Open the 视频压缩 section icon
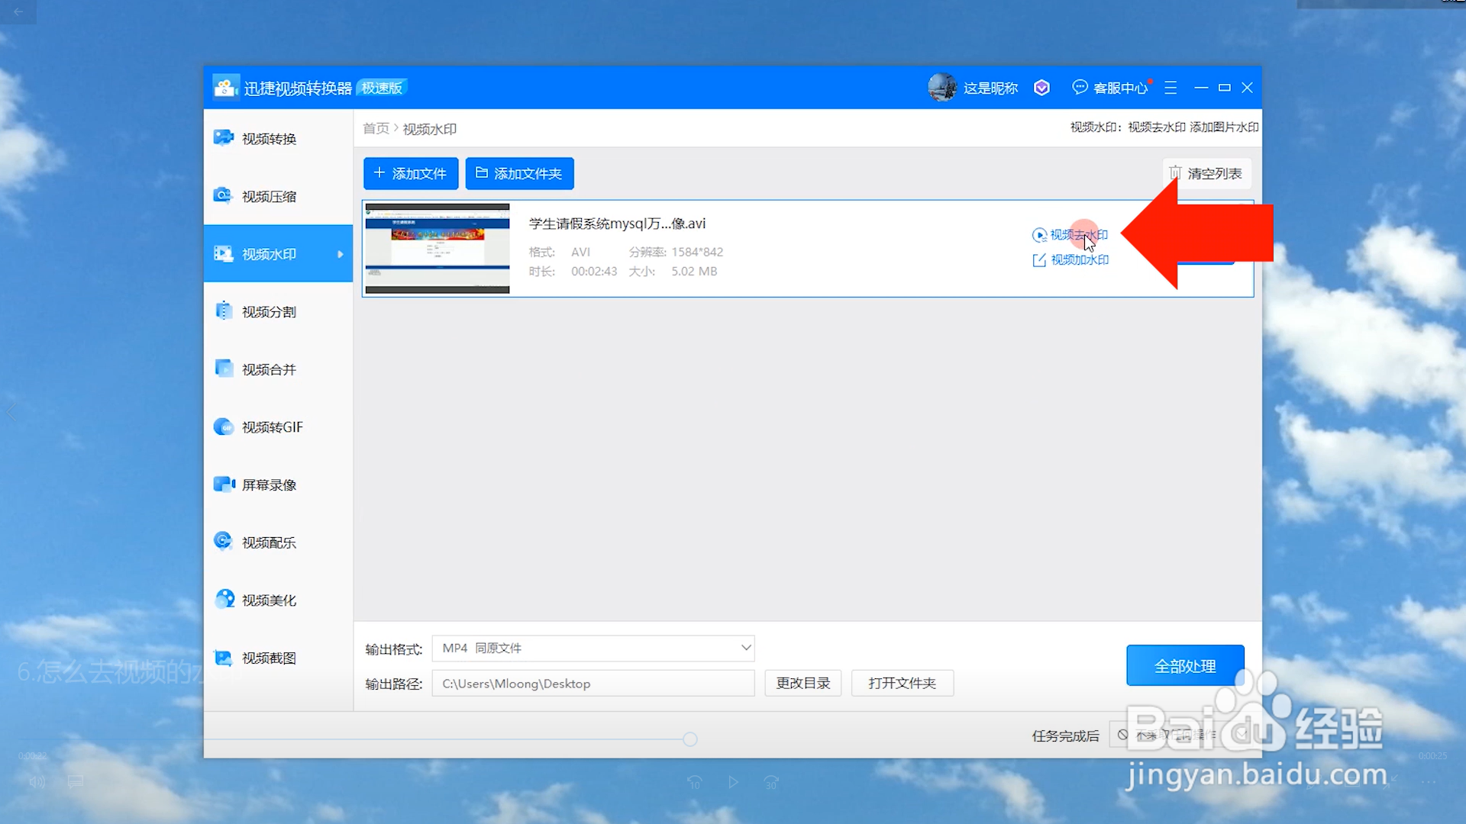This screenshot has width=1466, height=824. (x=223, y=196)
